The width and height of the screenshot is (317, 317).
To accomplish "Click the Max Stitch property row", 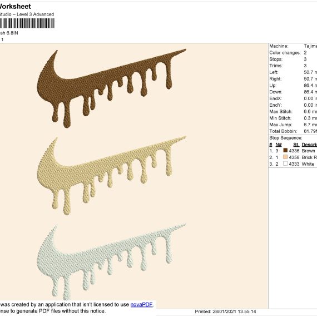I will coord(293,112).
